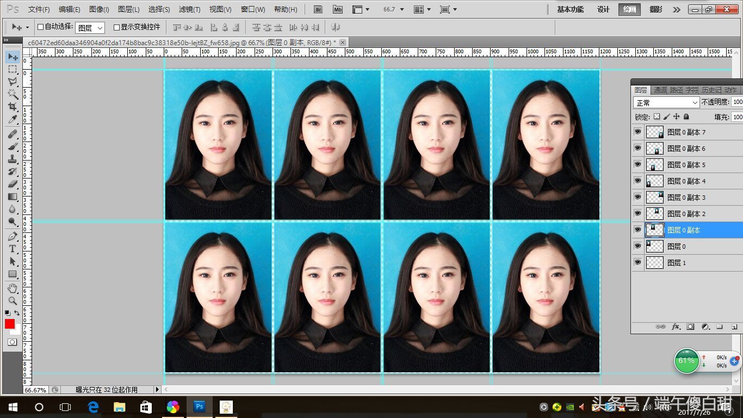Activate the Zoom tool in the toolbox
743x418 pixels.
coord(13,301)
